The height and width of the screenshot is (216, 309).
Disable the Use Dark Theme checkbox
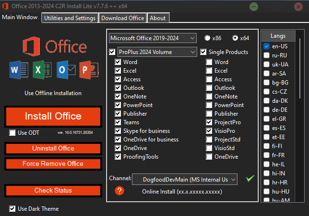12,209
